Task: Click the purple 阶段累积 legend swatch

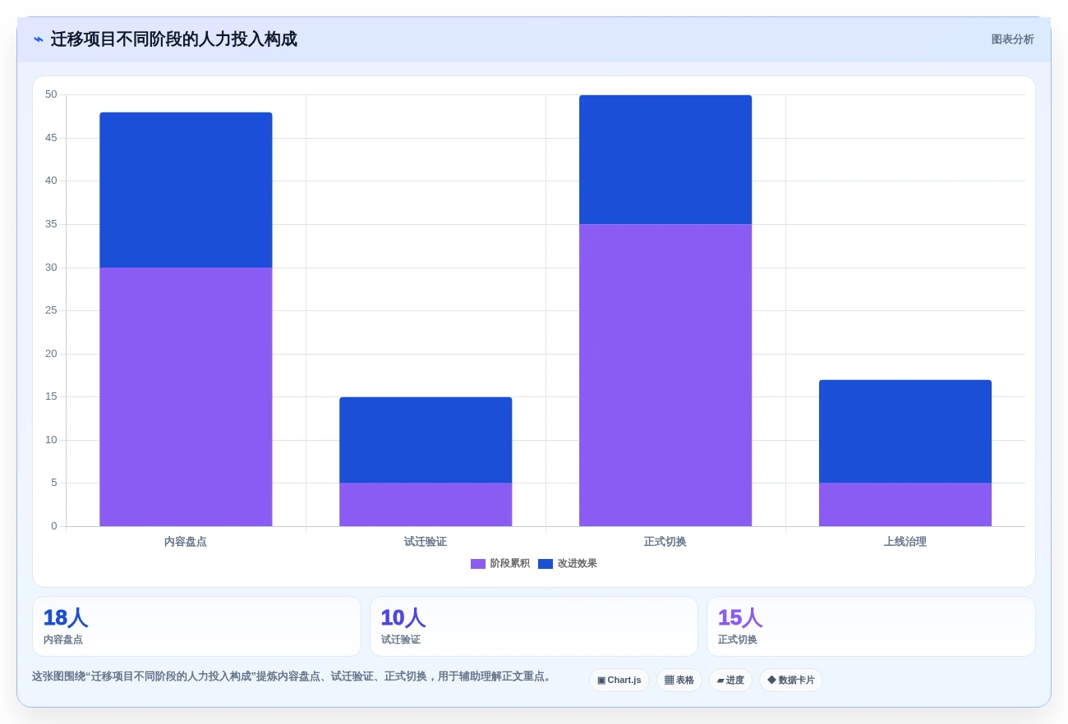Action: coord(478,564)
